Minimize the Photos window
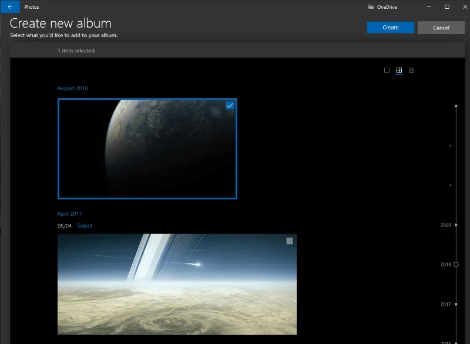Image resolution: width=470 pixels, height=344 pixels. pyautogui.click(x=429, y=6)
